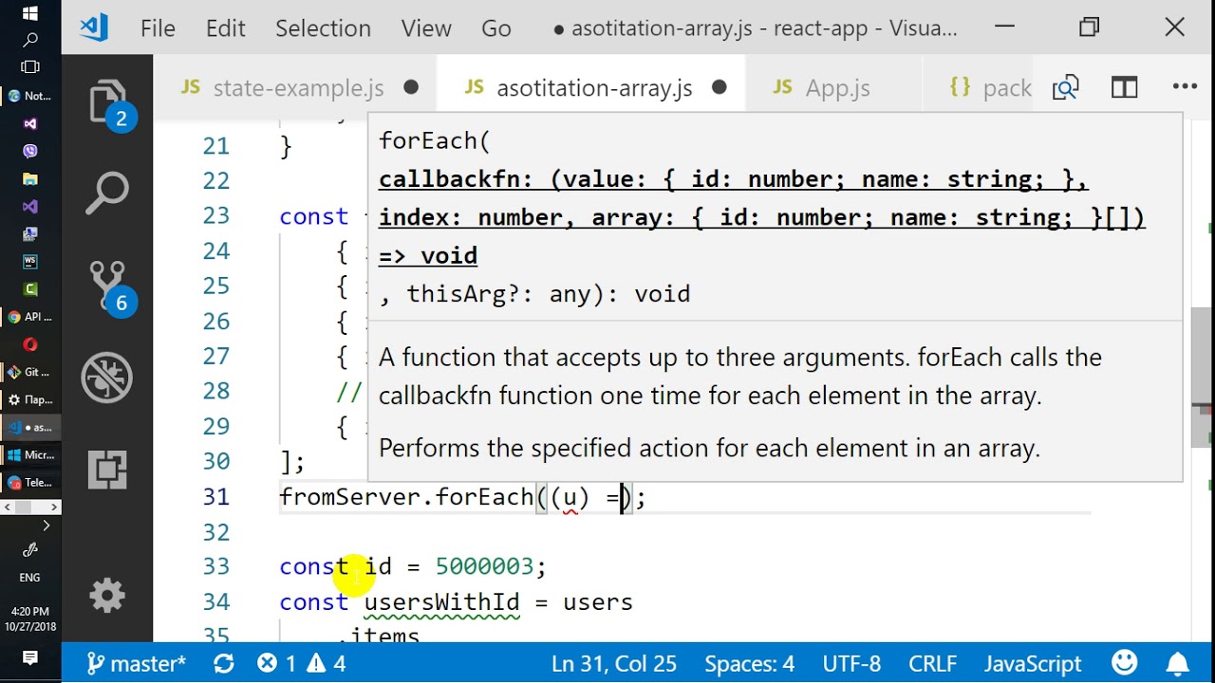Open changes icon in editor toolbar

click(1065, 88)
